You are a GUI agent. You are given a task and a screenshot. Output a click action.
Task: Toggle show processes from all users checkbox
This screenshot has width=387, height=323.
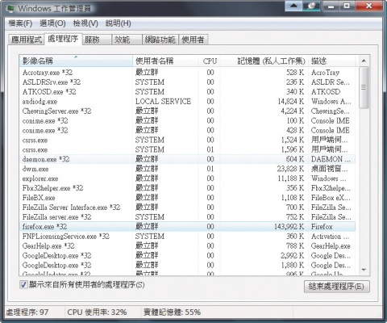pos(23,284)
